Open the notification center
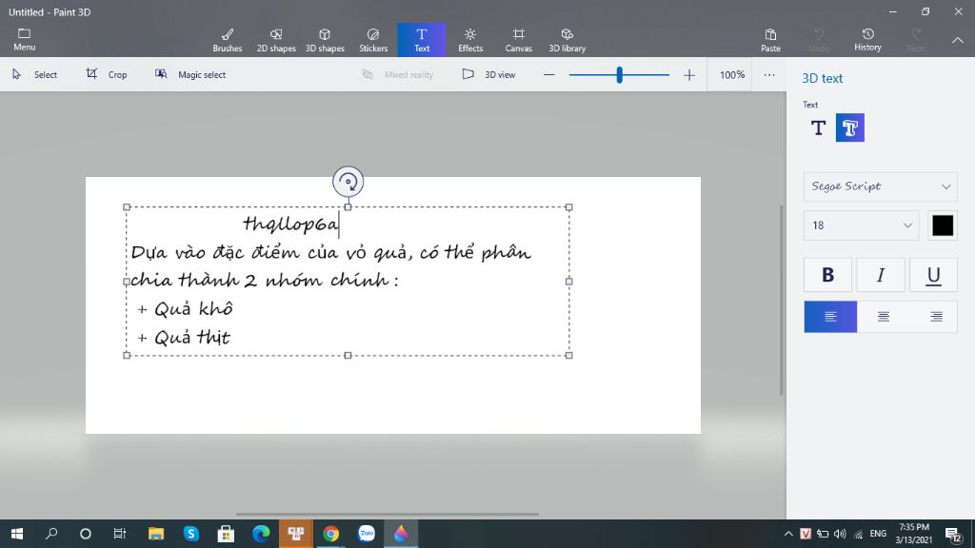 954,535
